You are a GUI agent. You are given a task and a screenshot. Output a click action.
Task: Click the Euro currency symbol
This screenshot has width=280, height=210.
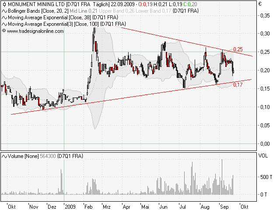pos(260,4)
